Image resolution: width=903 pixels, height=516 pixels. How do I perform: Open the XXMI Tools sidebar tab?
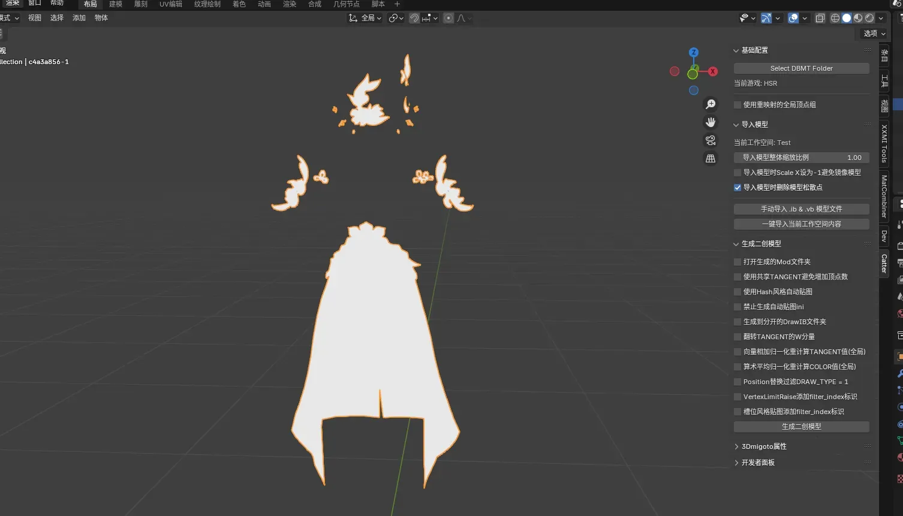pos(884,143)
